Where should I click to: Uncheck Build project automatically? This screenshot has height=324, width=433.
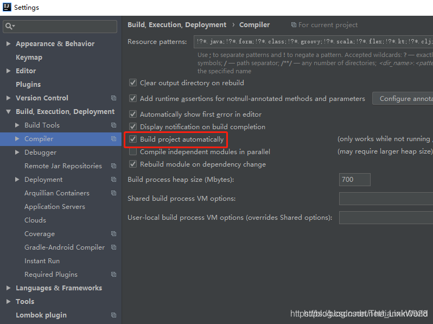pyautogui.click(x=133, y=139)
